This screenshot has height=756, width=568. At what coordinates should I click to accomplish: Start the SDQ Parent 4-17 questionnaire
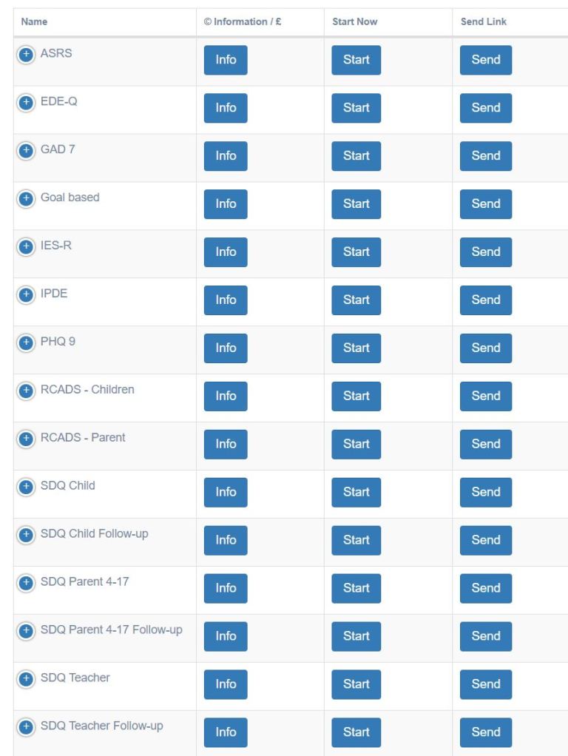tap(356, 589)
